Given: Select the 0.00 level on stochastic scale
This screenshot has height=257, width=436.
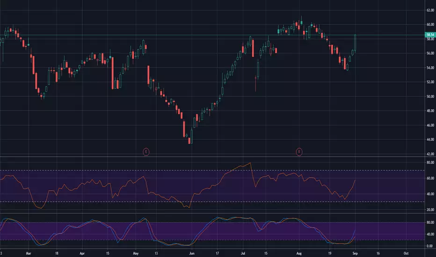Looking at the screenshot, I should pyautogui.click(x=429, y=246).
